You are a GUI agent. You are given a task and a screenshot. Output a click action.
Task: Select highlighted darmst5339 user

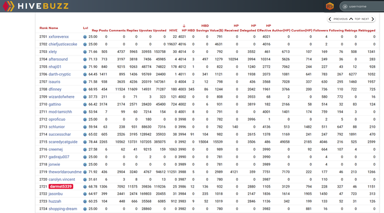tap(60, 187)
